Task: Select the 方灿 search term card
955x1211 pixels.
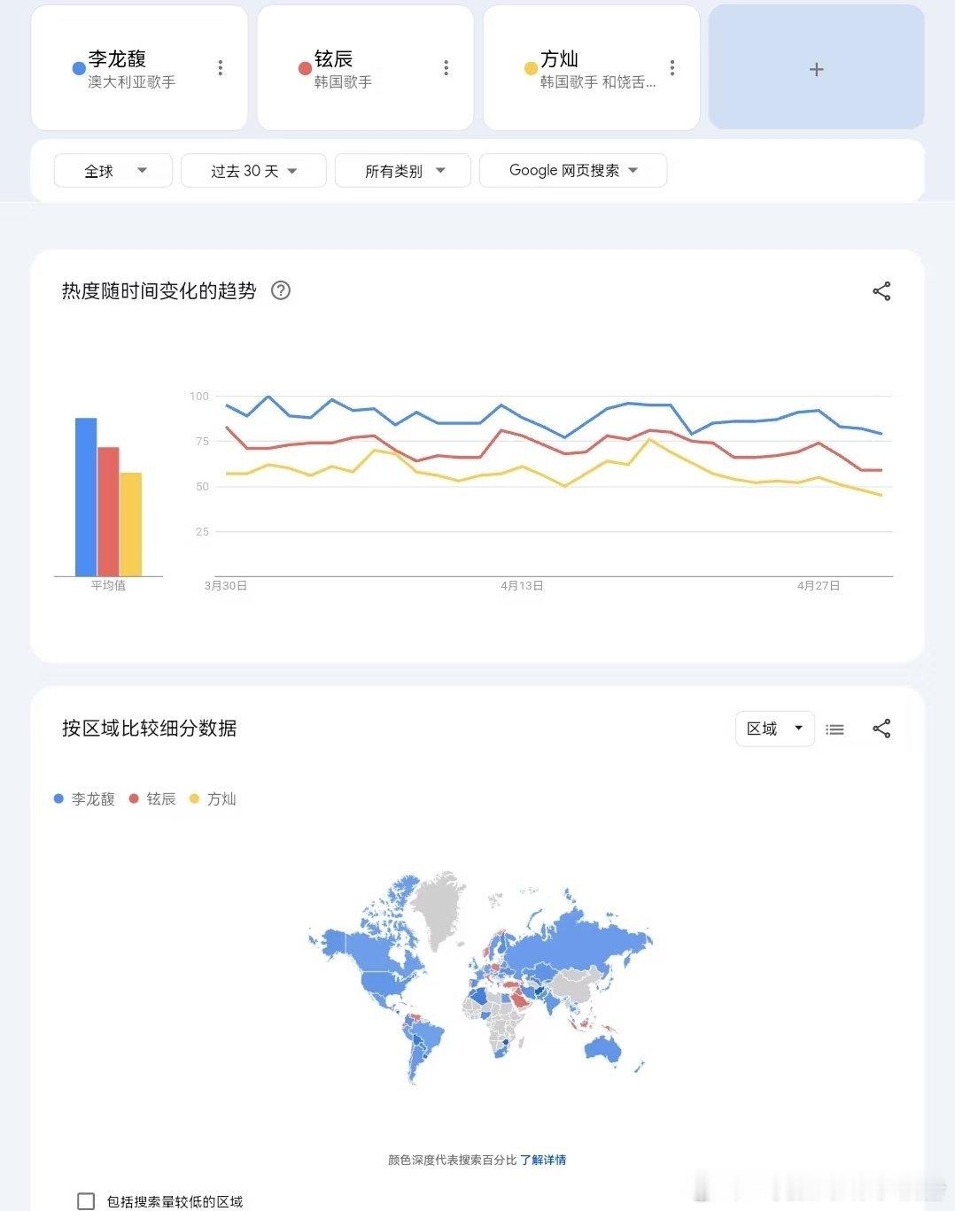Action: point(591,68)
